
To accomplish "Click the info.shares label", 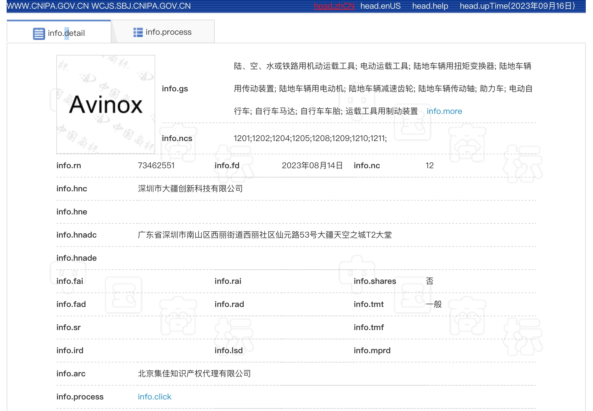I will click(x=375, y=281).
